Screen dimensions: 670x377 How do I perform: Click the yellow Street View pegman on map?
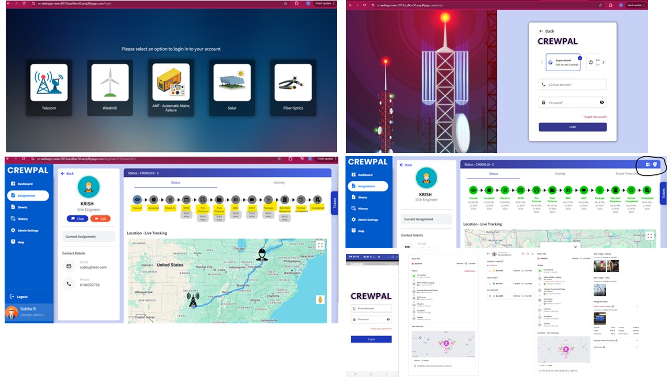click(319, 300)
